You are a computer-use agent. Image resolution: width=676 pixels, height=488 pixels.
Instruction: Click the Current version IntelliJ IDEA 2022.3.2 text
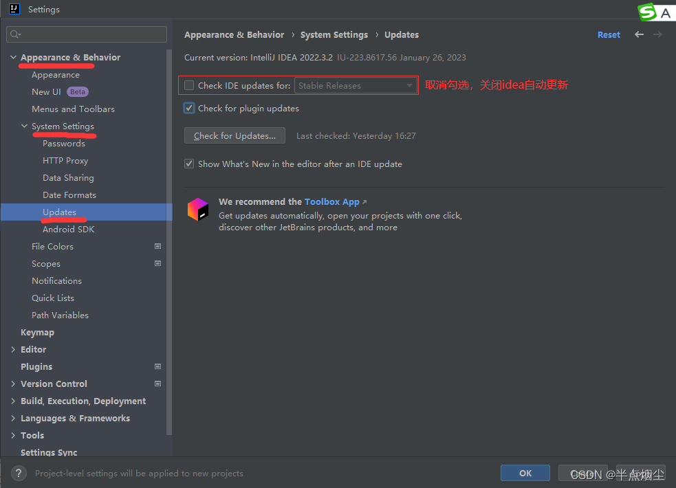click(259, 57)
